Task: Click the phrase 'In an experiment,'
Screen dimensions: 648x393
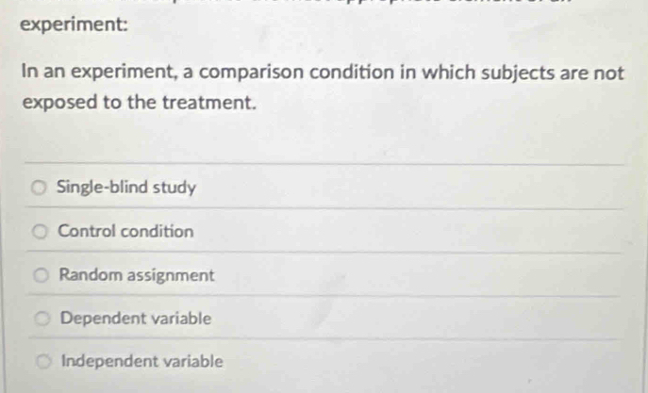Action: click(99, 72)
